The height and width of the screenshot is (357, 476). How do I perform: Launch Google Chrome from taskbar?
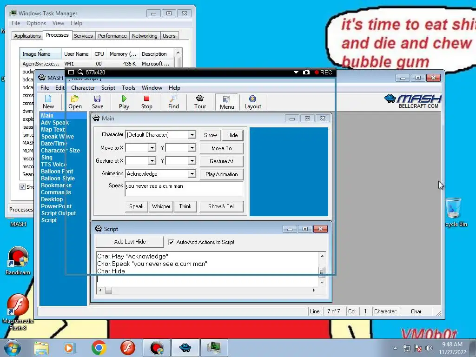click(99, 348)
